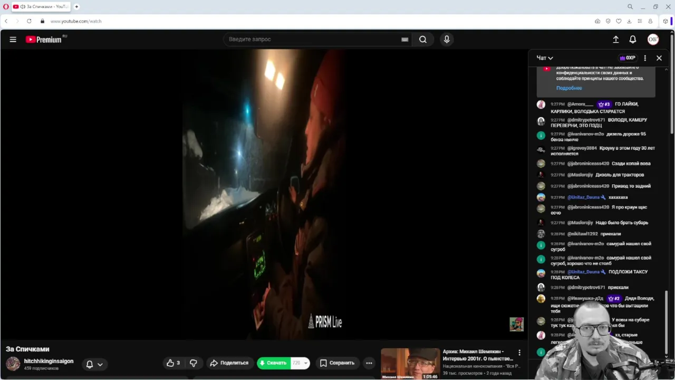Click the green Скачать download button

(273, 363)
